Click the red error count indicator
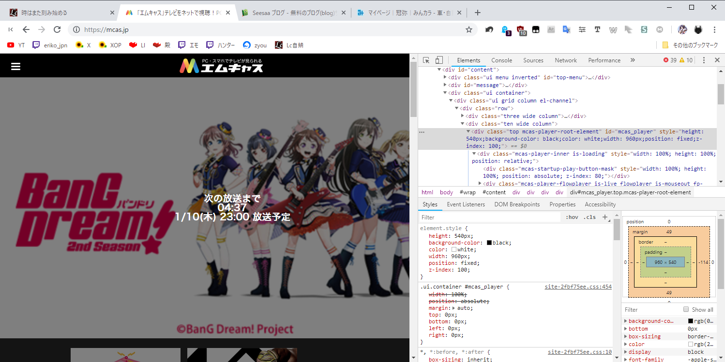Image resolution: width=725 pixels, height=362 pixels. [x=669, y=60]
